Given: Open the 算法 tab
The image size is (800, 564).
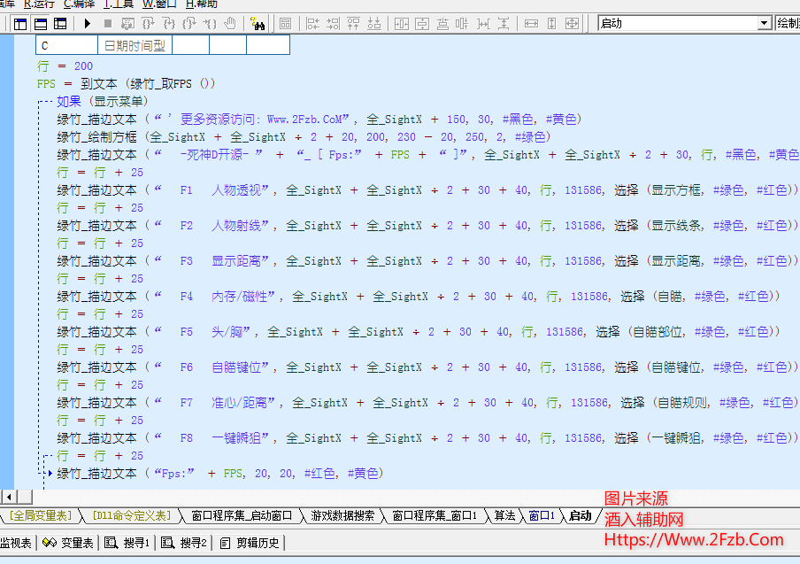Looking at the screenshot, I should click(x=504, y=515).
